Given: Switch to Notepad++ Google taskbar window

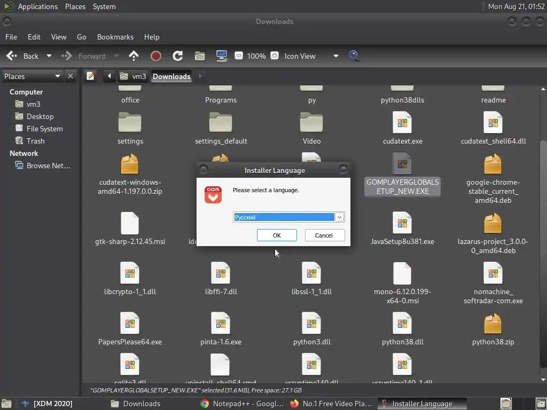Looking at the screenshot, I should [242, 404].
